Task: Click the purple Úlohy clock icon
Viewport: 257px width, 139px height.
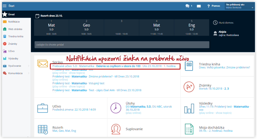Action: coord(116,108)
